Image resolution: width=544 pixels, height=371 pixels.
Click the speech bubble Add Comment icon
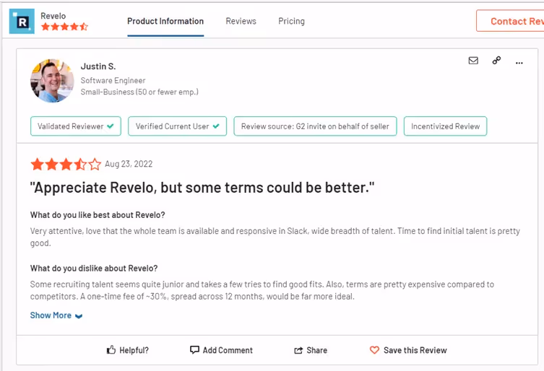[194, 349]
